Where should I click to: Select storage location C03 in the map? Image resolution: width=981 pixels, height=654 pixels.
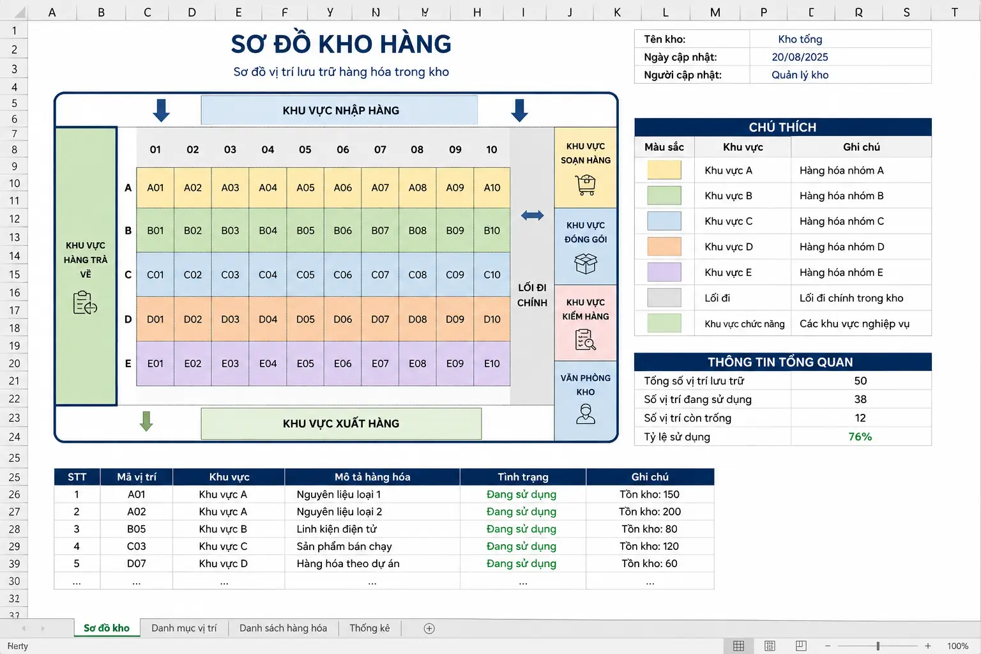[230, 275]
